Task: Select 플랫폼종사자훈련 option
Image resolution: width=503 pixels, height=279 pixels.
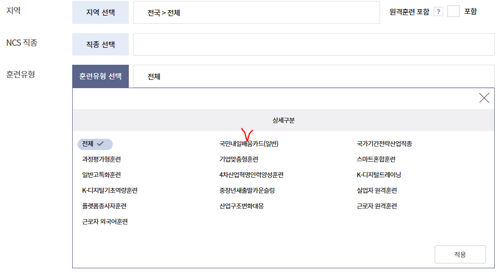Action: (104, 206)
